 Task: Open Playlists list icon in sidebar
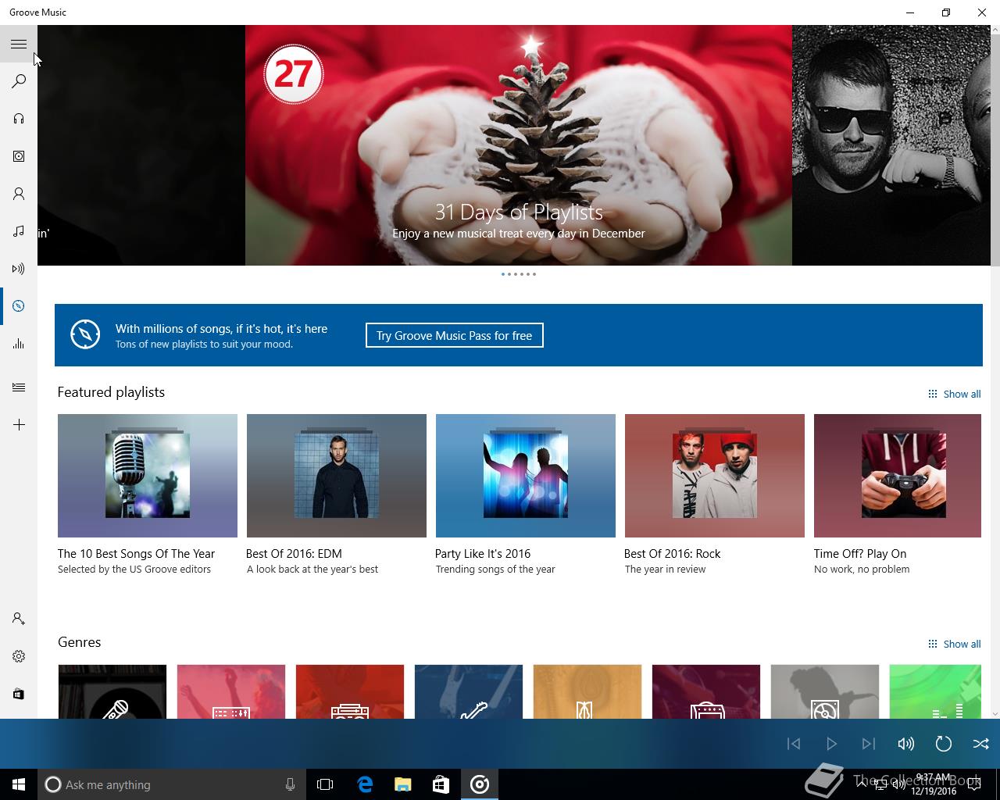tap(19, 387)
